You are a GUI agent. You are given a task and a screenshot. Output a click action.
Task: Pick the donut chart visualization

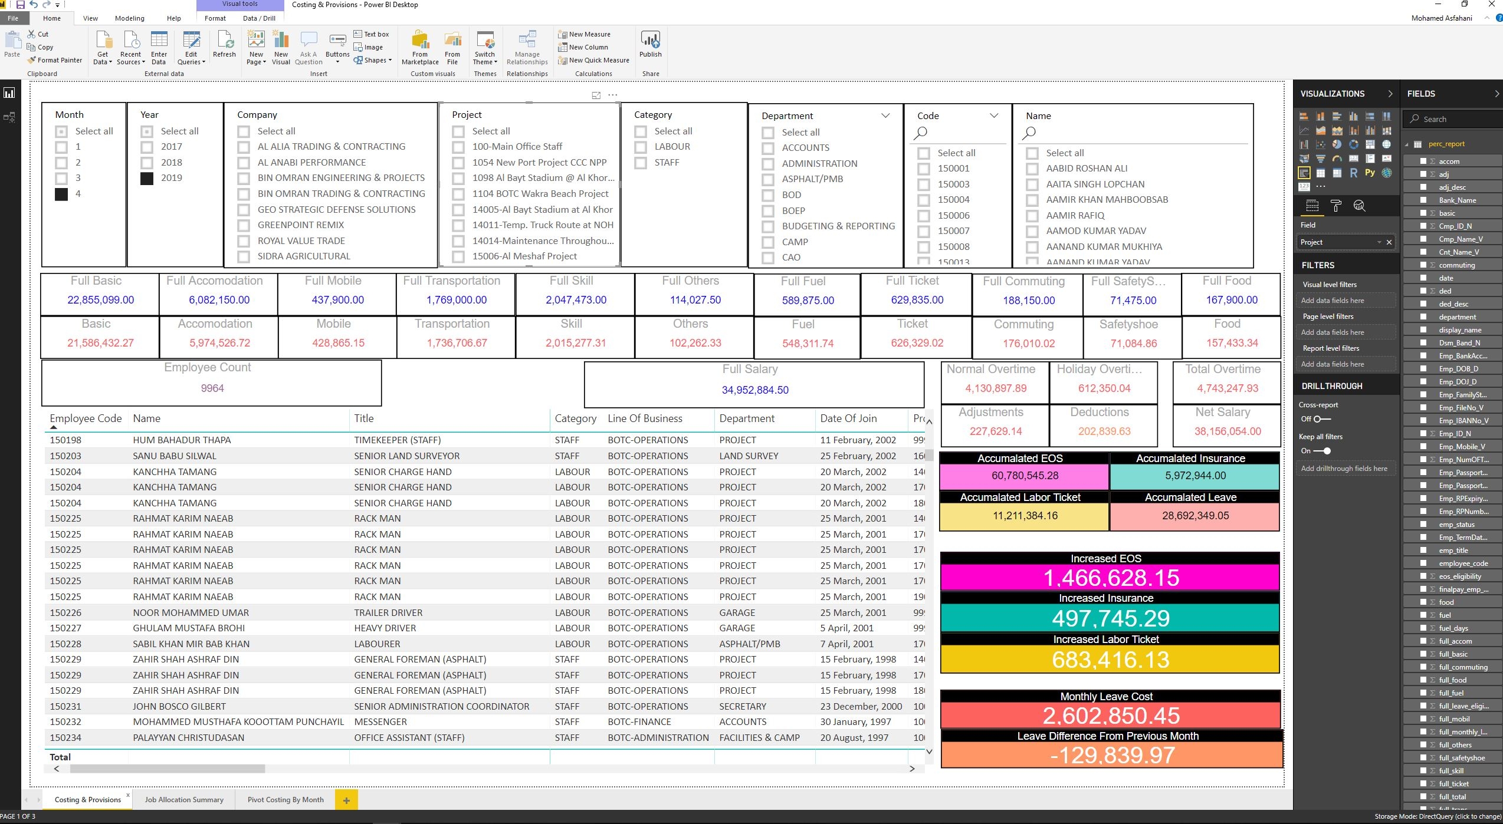[1354, 144]
